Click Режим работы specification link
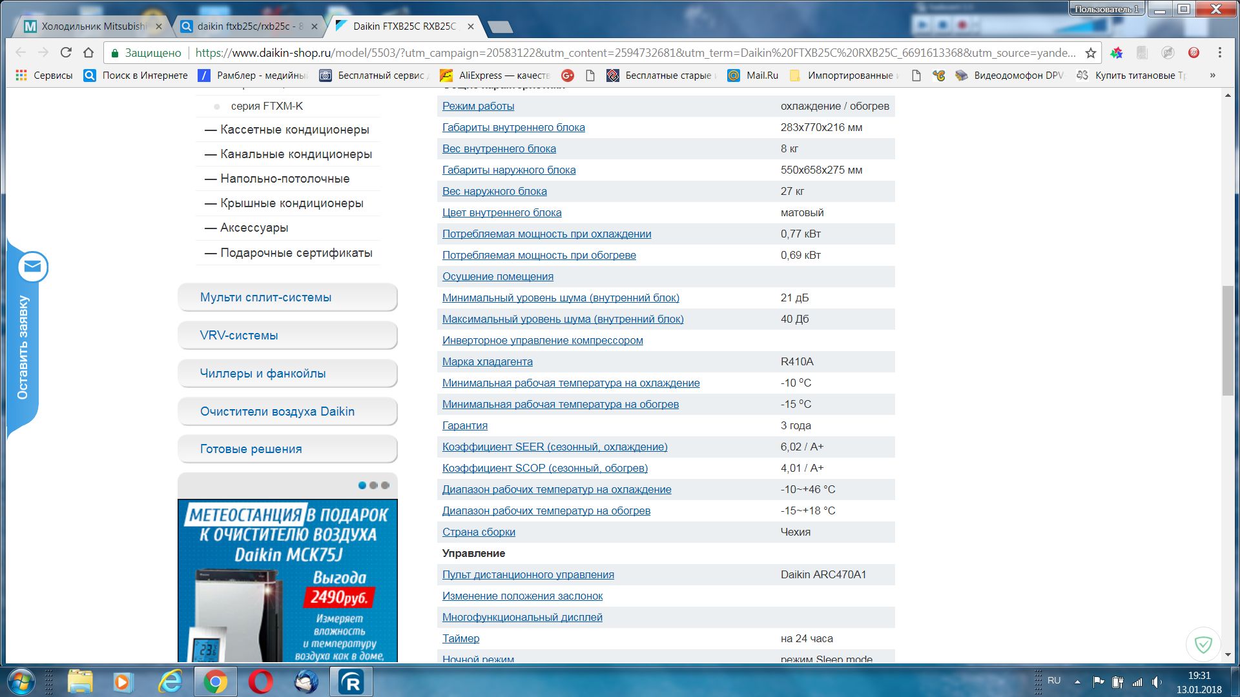This screenshot has height=697, width=1240. pyautogui.click(x=478, y=106)
